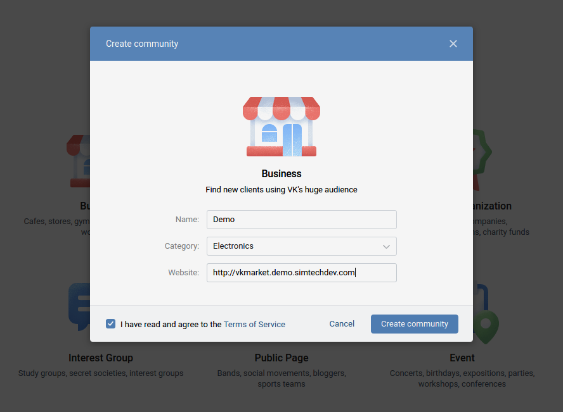
Task: Open the Terms of Service link
Action: coord(254,324)
